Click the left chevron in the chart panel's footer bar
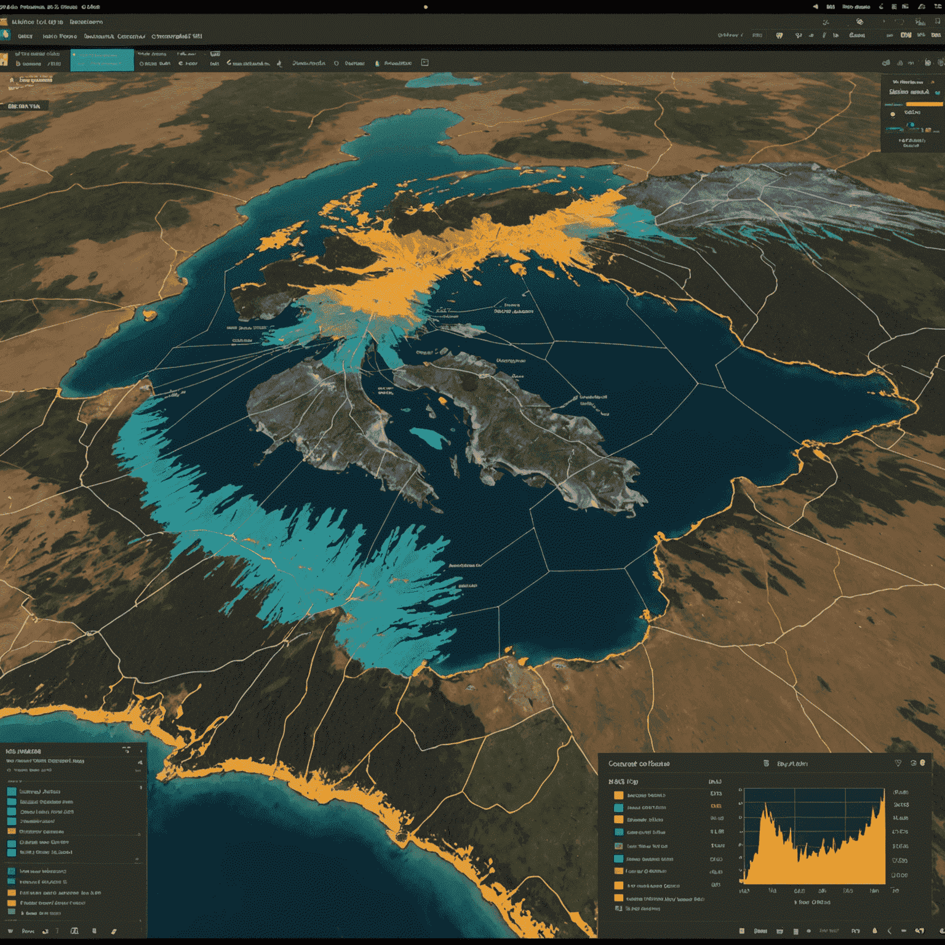The height and width of the screenshot is (945, 945). [890, 931]
